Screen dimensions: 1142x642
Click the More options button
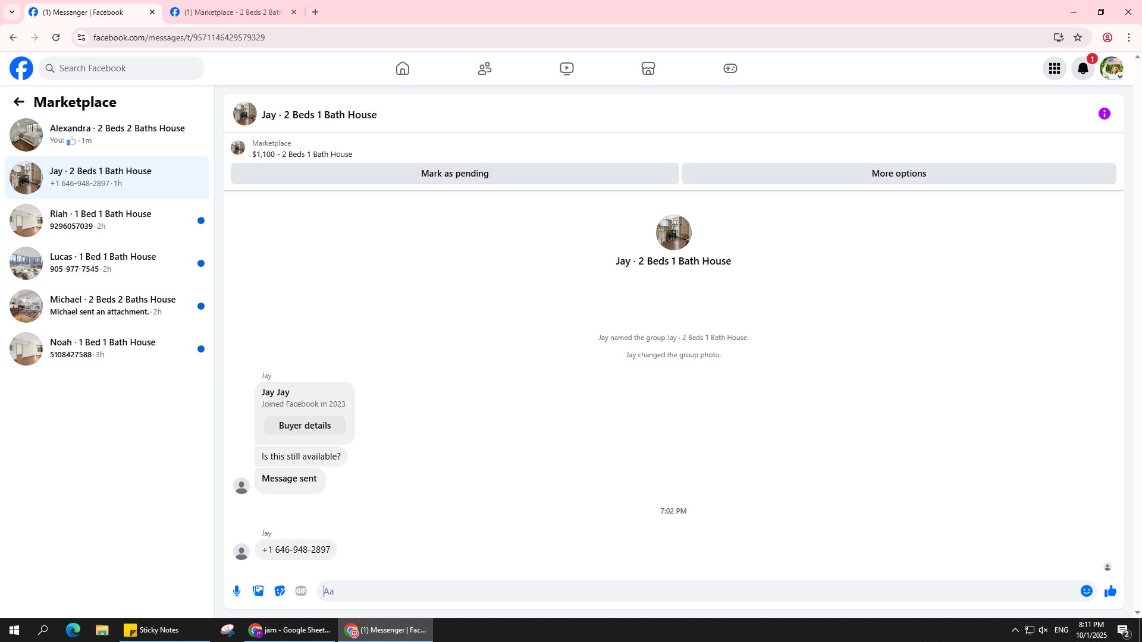(899, 174)
